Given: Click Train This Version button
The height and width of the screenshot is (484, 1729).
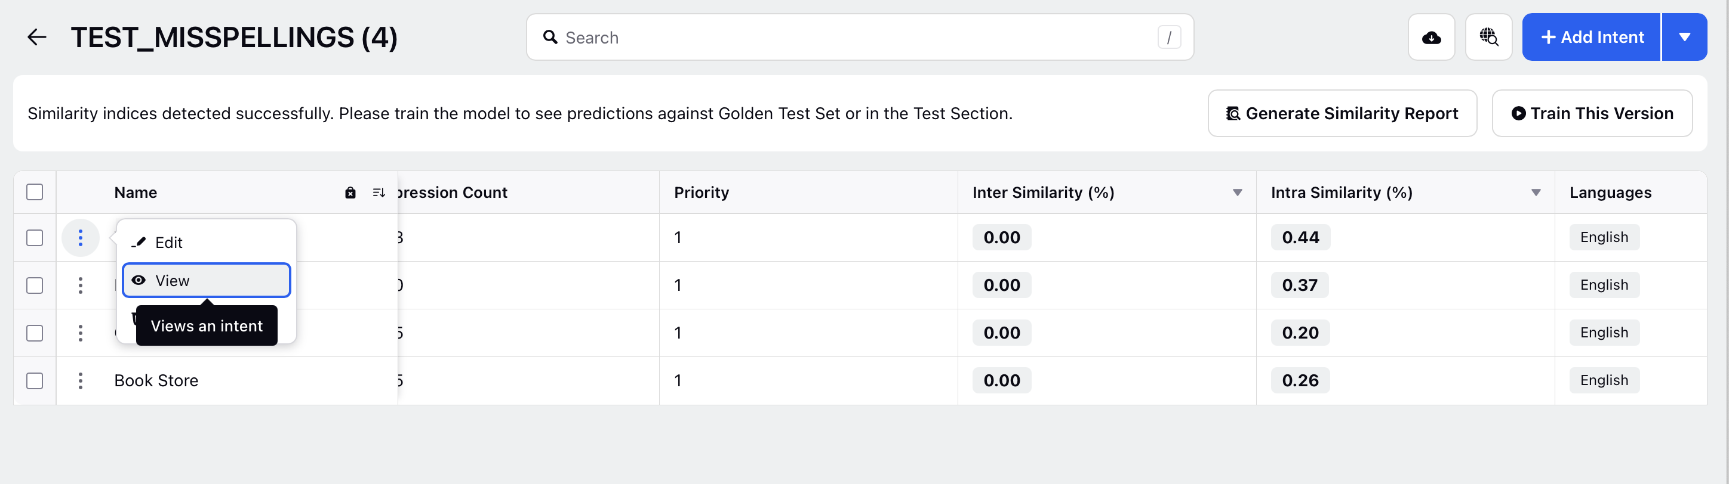Looking at the screenshot, I should pos(1592,113).
